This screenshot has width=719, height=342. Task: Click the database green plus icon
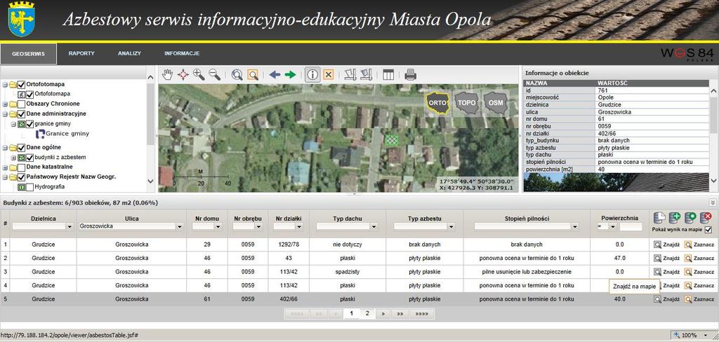point(675,218)
